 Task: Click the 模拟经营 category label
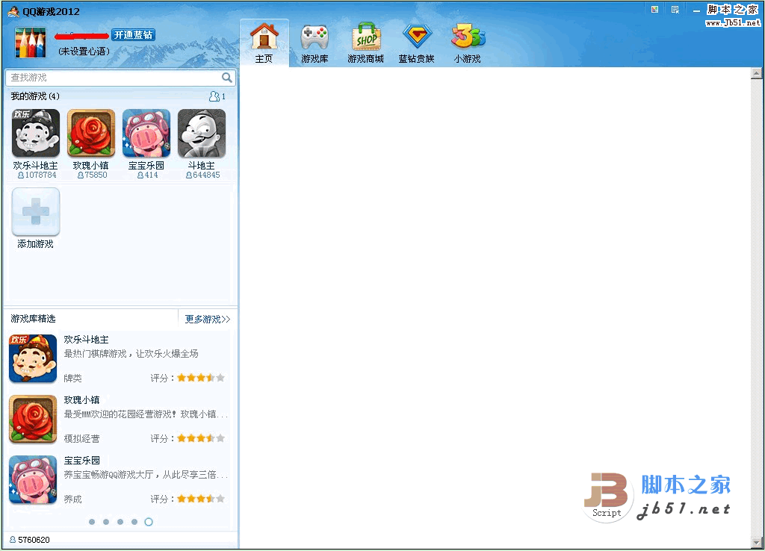pyautogui.click(x=81, y=439)
